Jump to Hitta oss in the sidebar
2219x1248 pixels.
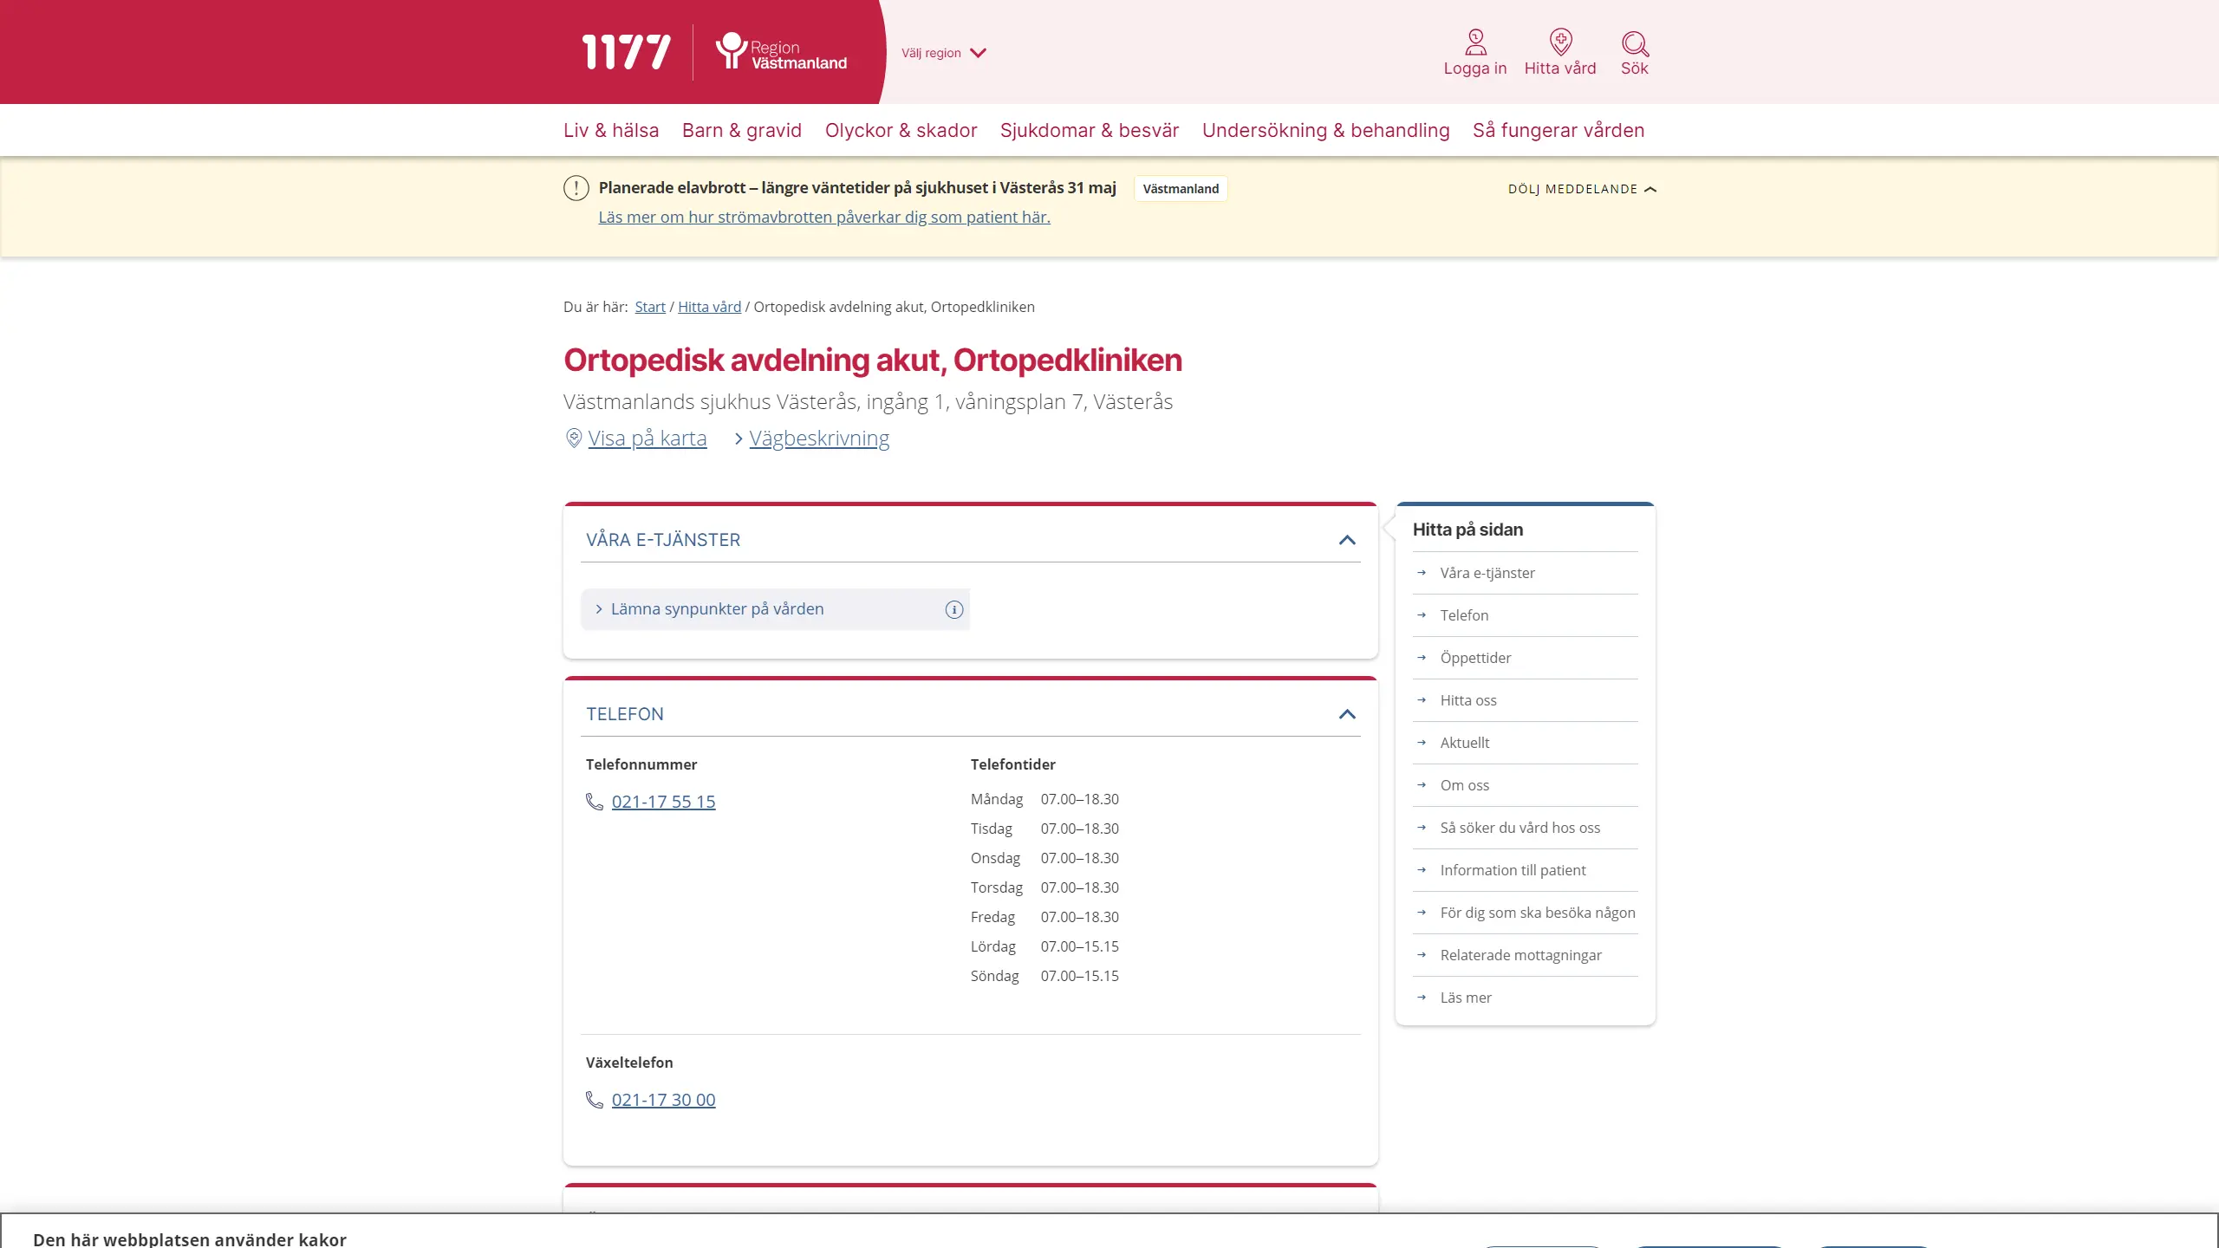click(1468, 700)
